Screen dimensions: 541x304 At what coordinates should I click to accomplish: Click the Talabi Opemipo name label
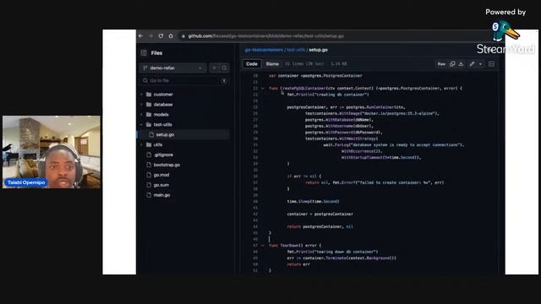[x=26, y=182]
